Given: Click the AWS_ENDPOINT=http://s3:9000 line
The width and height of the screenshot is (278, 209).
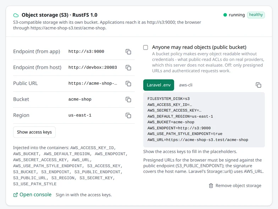Looking at the screenshot, I should click(x=179, y=128).
